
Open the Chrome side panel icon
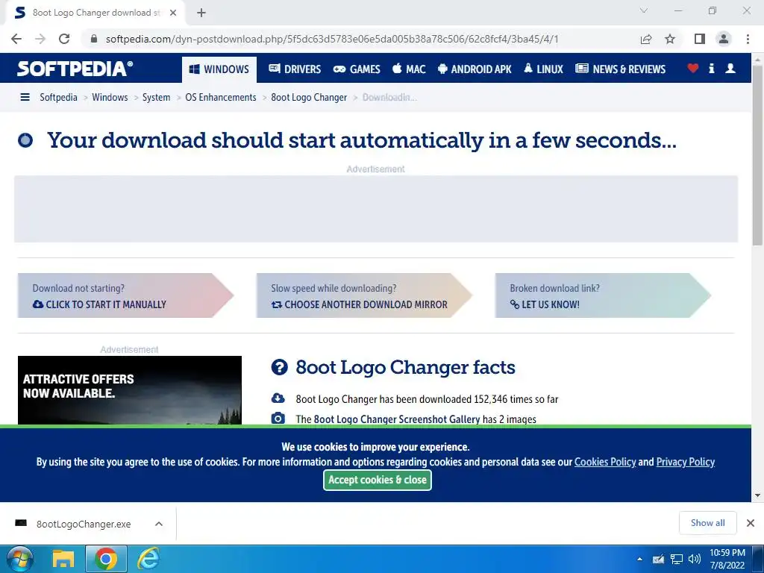point(700,39)
